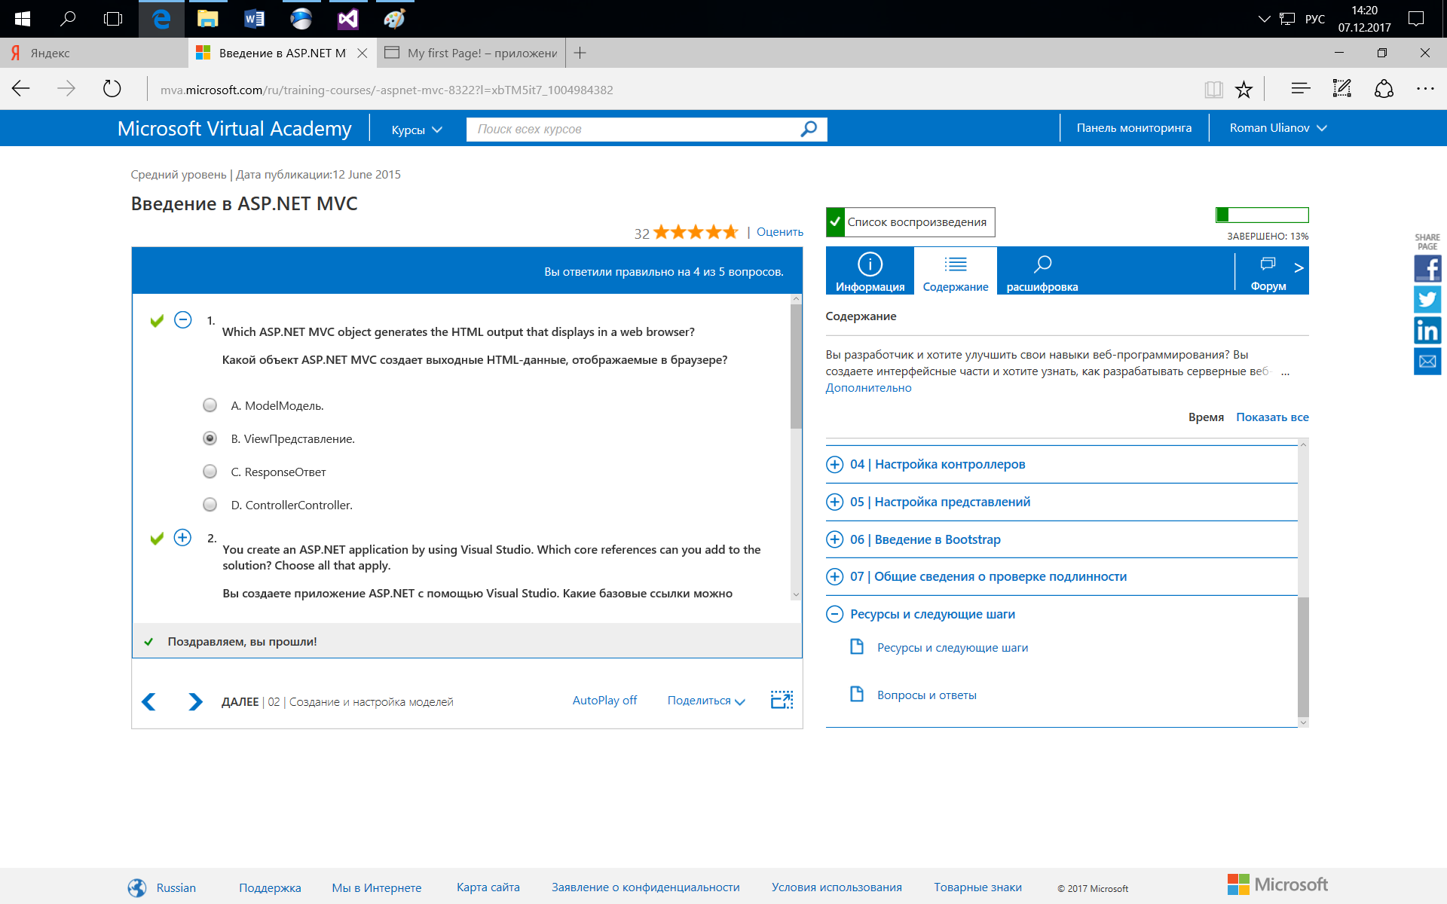Switch to расшифровка tab
The width and height of the screenshot is (1447, 904).
1042,270
